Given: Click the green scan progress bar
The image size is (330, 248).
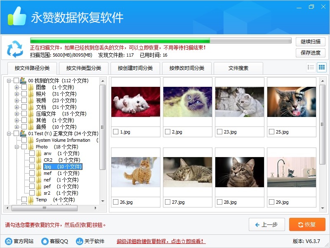Looking at the screenshot, I should [120, 41].
